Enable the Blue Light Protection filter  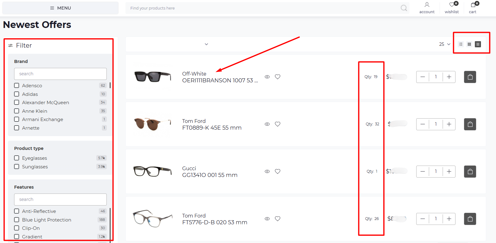point(17,220)
